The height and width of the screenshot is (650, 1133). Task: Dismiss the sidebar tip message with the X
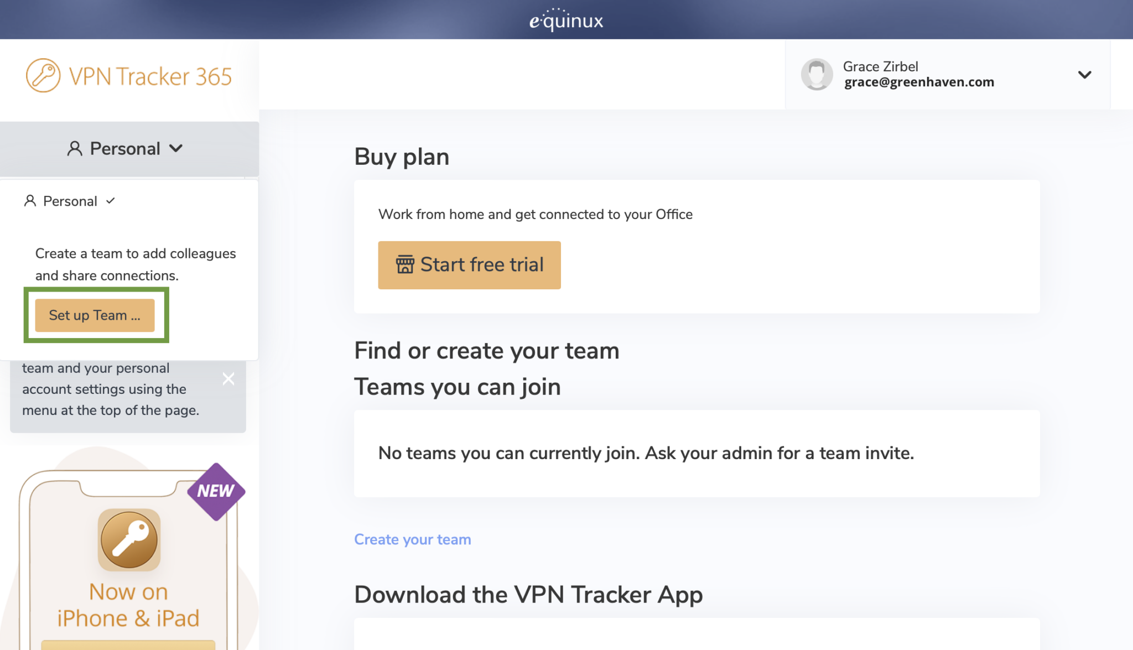point(228,378)
